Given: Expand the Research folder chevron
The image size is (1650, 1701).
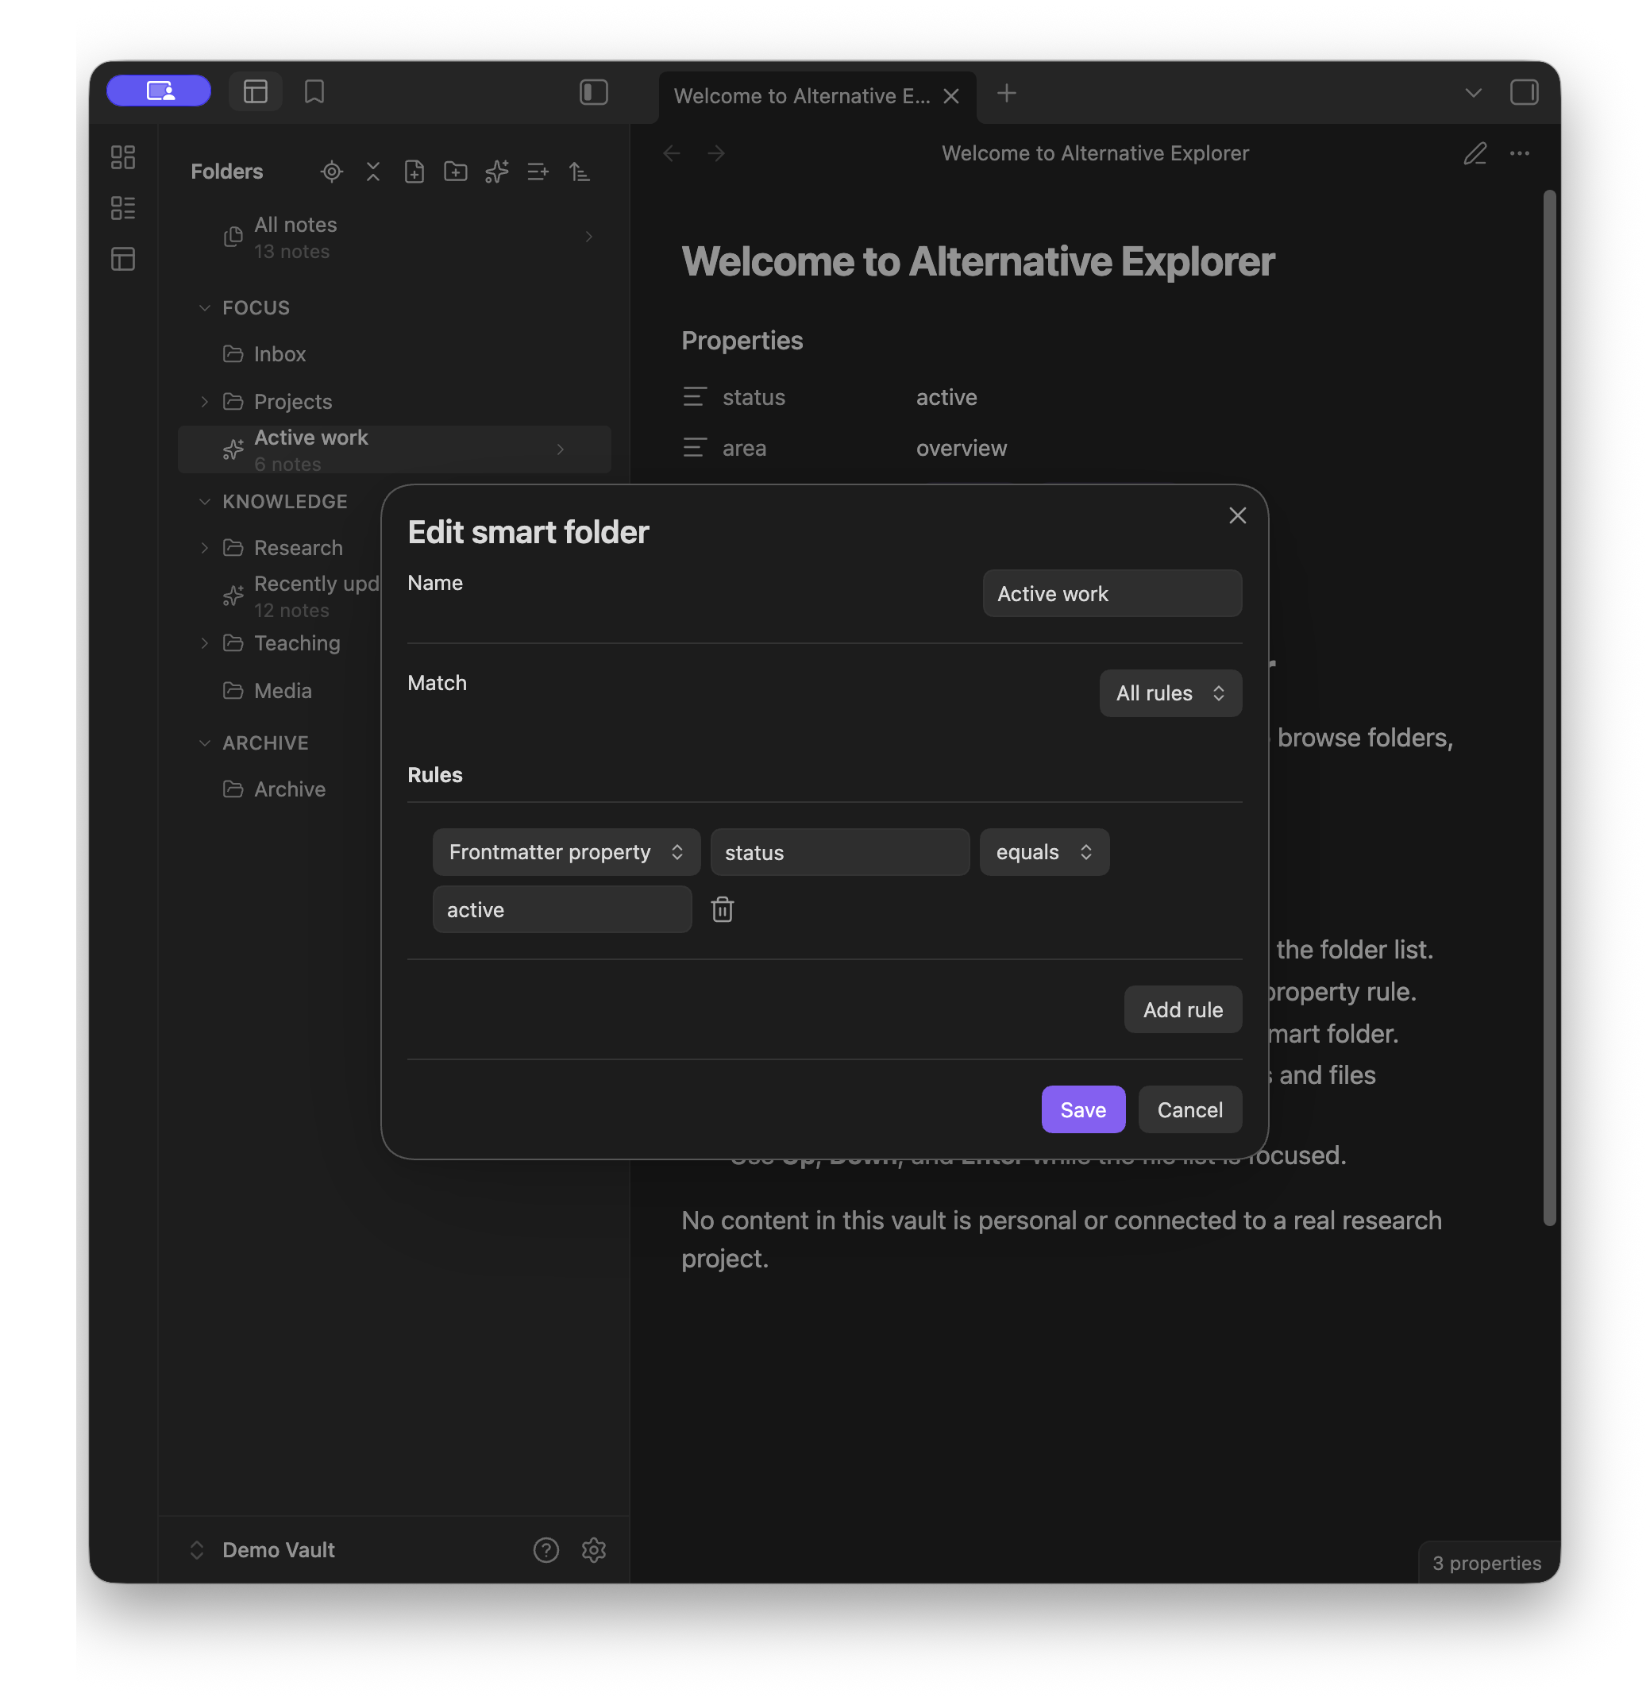Looking at the screenshot, I should [204, 548].
